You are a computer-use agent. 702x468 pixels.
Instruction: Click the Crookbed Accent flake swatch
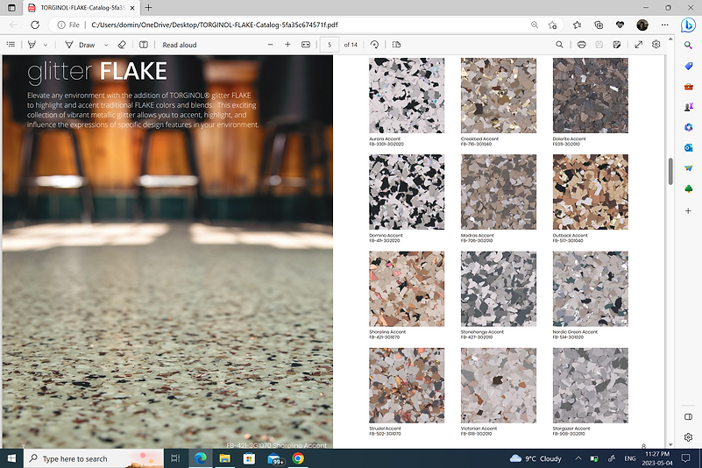pos(499,95)
